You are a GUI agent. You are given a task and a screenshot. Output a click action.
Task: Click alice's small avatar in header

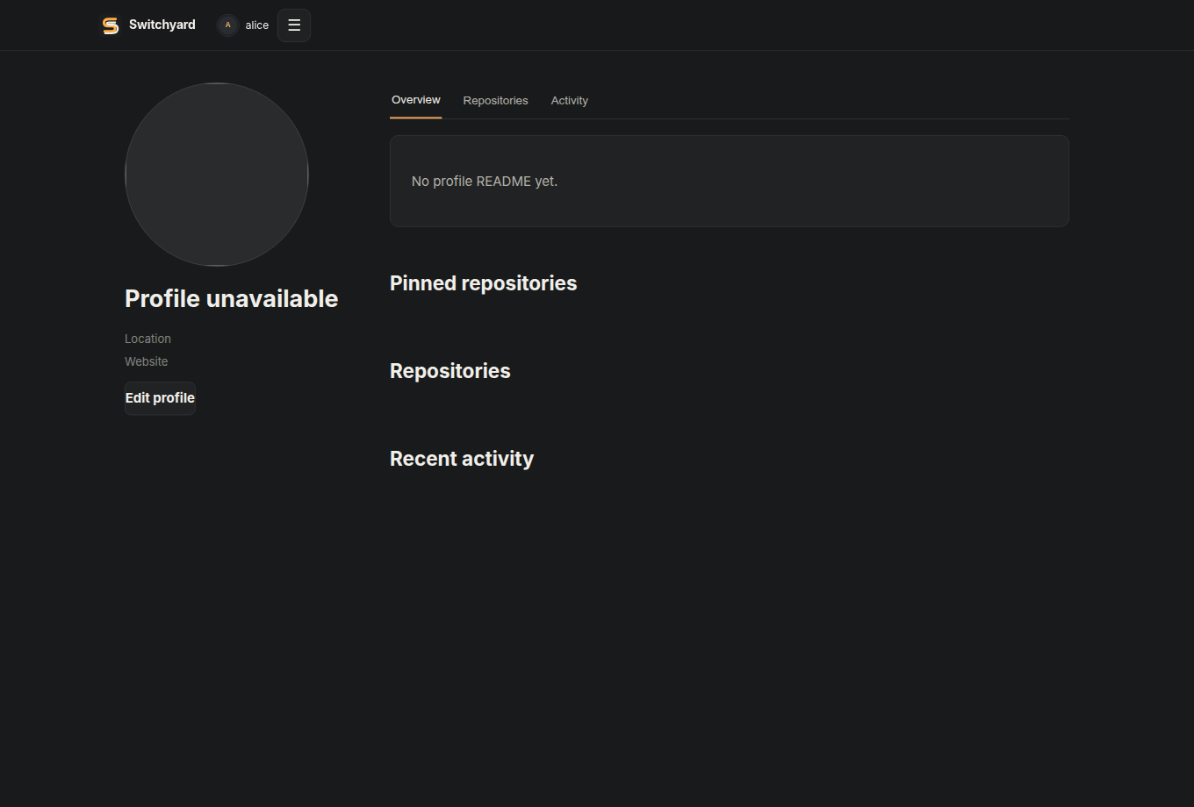point(227,25)
